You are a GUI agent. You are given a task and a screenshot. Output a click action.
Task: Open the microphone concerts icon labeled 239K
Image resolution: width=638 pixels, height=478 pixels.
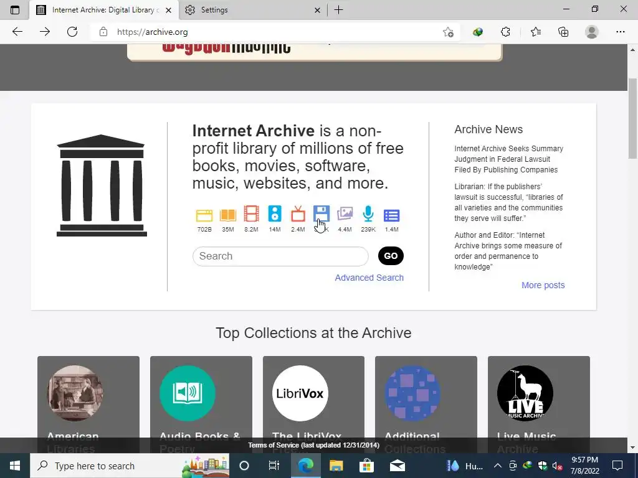(x=368, y=214)
